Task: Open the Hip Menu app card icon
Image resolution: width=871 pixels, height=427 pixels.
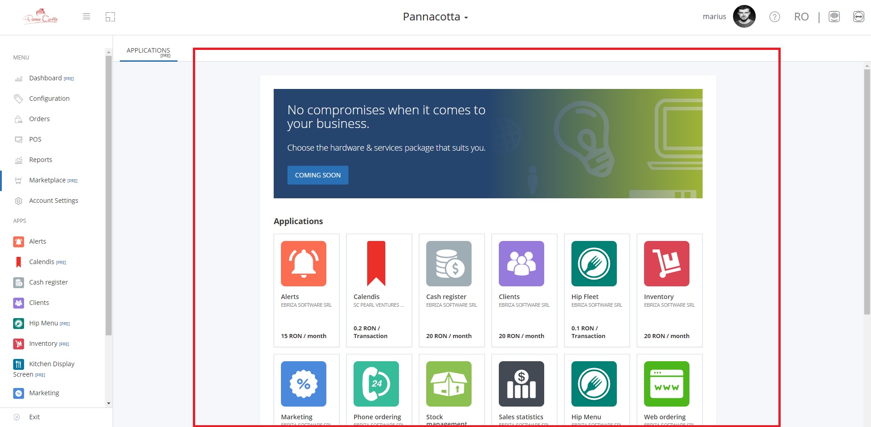Action: [x=594, y=384]
